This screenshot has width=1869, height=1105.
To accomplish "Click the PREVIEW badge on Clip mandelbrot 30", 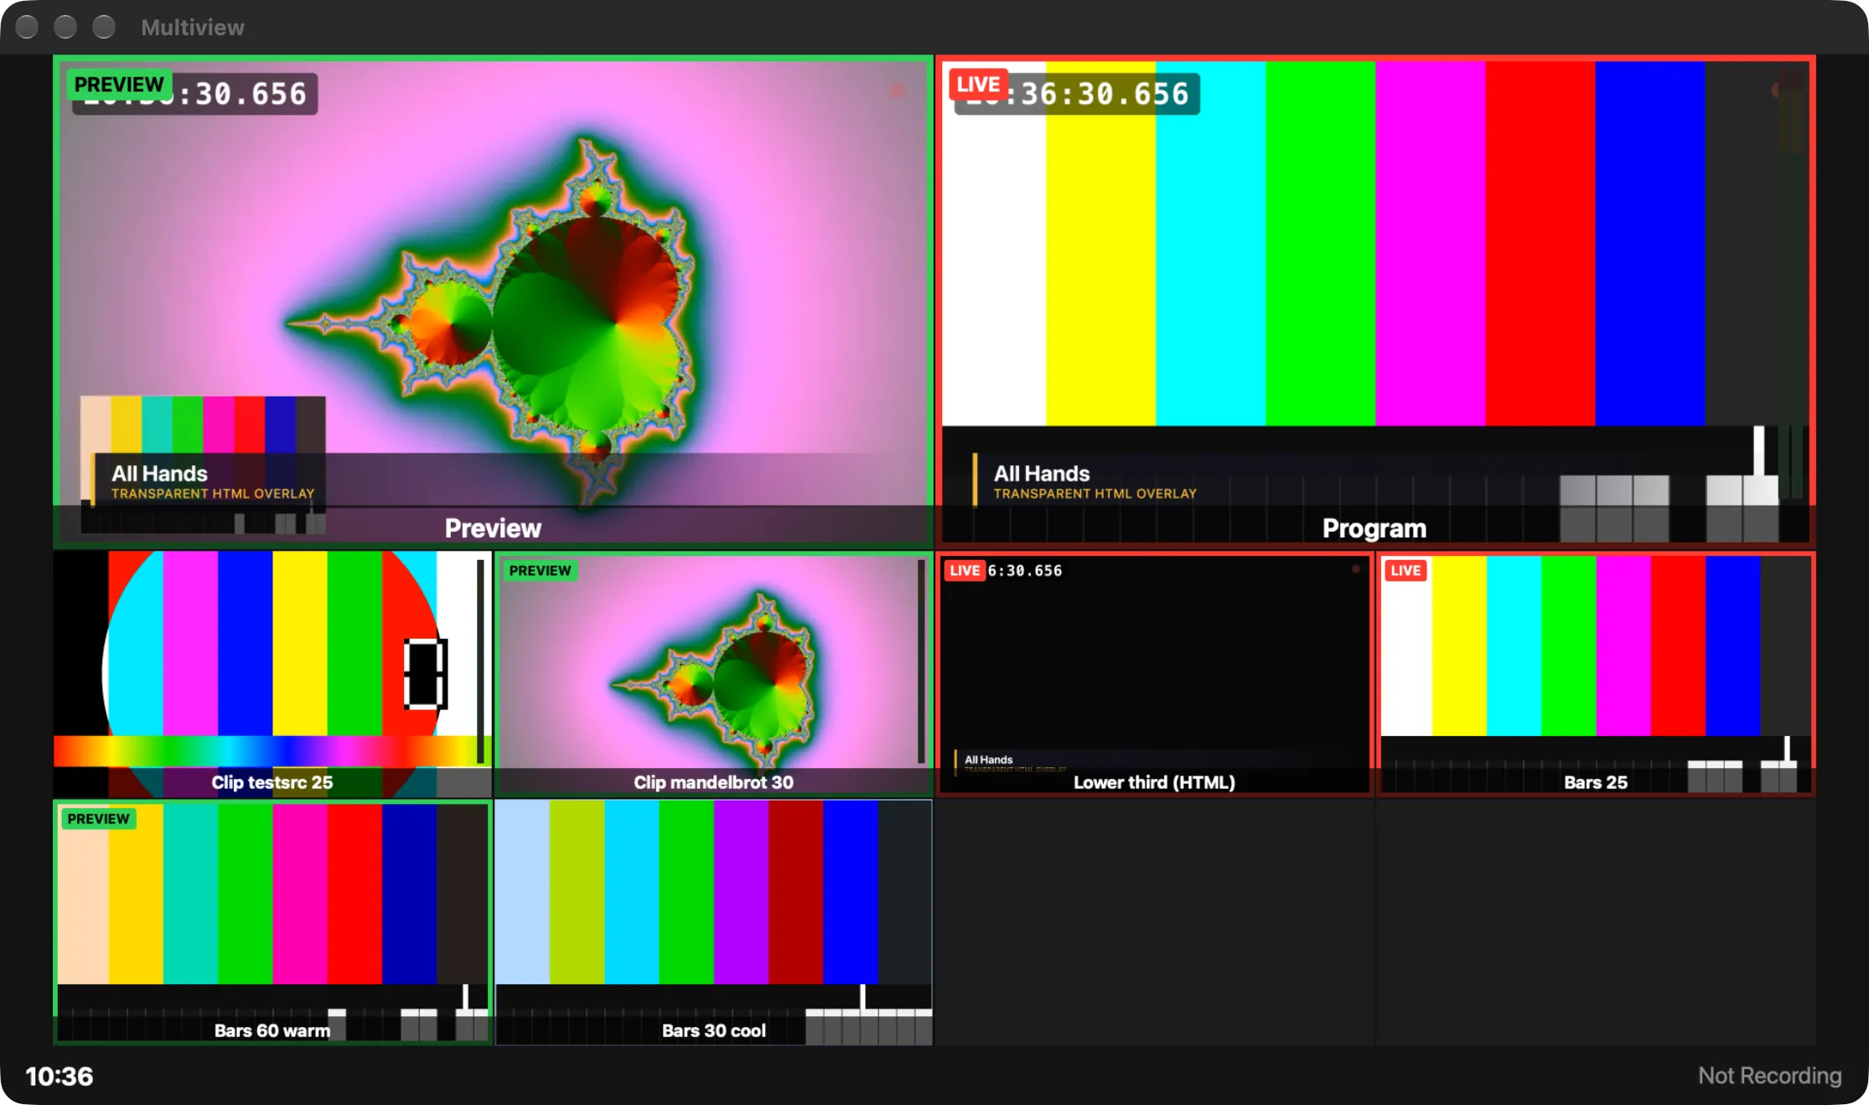I will [x=540, y=571].
